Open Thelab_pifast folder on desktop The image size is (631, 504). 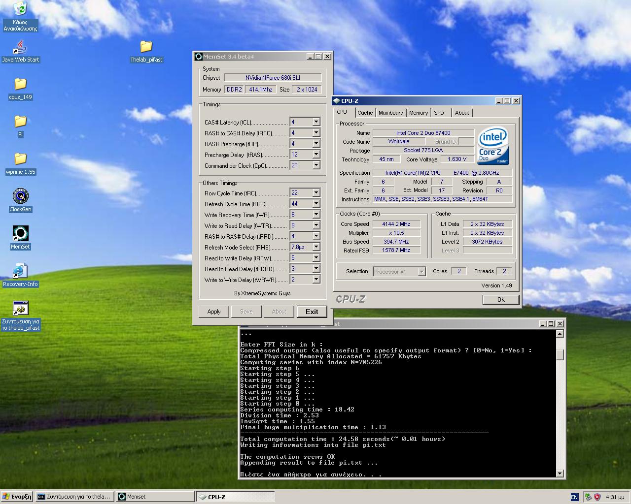pos(146,47)
